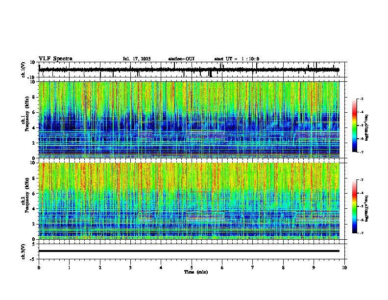Click the 'start UT = 1 : 10: 0' text

(x=237, y=59)
